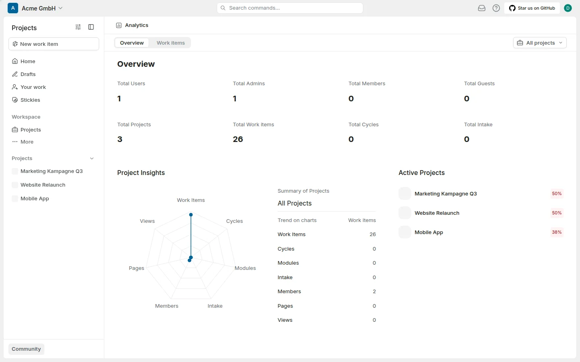Click the Your work person icon
580x362 pixels.
[15, 87]
